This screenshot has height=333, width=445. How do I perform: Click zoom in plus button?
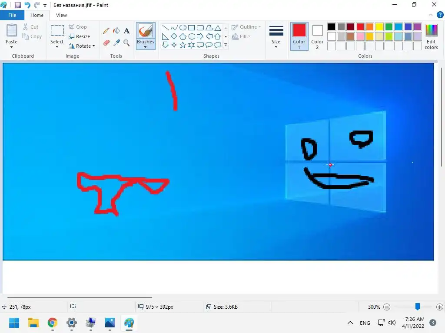pos(440,307)
